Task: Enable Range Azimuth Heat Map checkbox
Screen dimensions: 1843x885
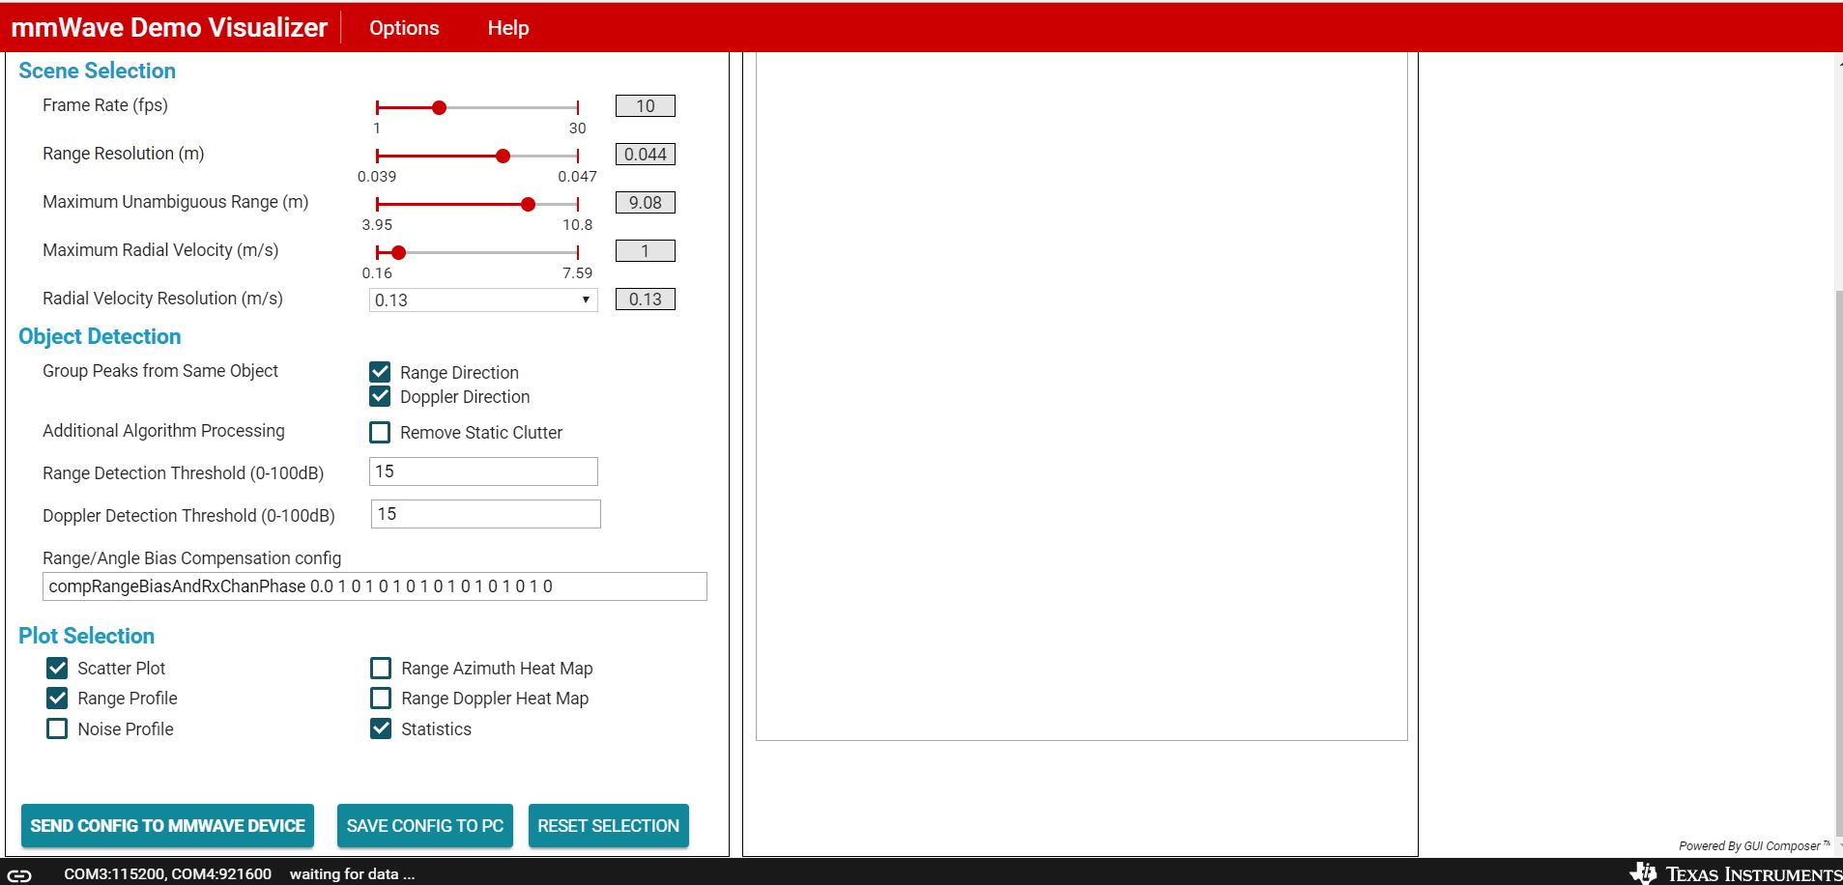Action: coord(381,668)
